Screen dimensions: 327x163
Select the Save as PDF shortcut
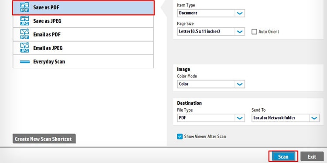click(83, 8)
